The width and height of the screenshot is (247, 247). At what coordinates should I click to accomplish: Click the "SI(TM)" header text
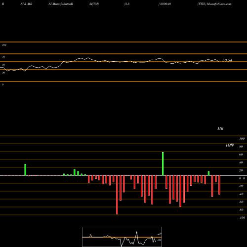click(x=94, y=4)
